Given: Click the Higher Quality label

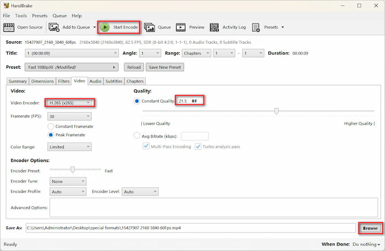Looking at the screenshot, I should 359,124.
